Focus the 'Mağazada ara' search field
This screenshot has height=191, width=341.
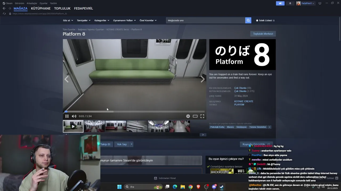coord(206,20)
